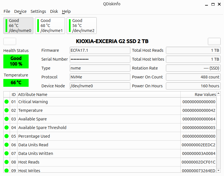Click the Firmware field ECFA17.1

pos(100,50)
